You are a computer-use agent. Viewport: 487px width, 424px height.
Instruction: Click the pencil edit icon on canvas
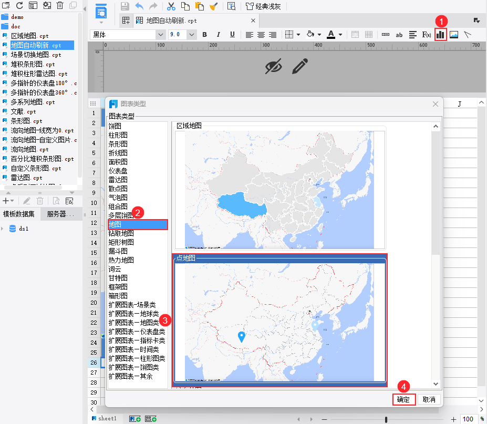pos(300,66)
